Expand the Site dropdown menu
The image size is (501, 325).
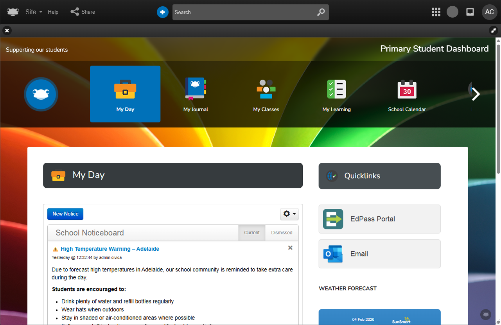click(x=34, y=12)
